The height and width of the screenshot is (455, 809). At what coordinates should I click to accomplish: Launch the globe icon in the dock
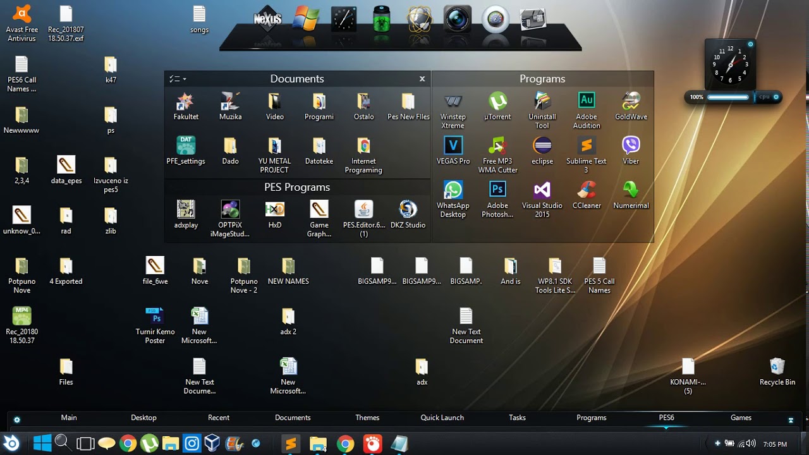(419, 19)
